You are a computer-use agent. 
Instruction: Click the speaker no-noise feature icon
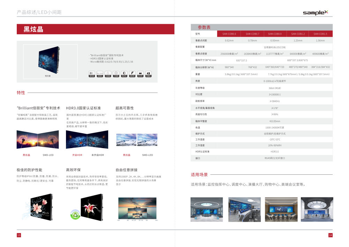click(x=108, y=73)
